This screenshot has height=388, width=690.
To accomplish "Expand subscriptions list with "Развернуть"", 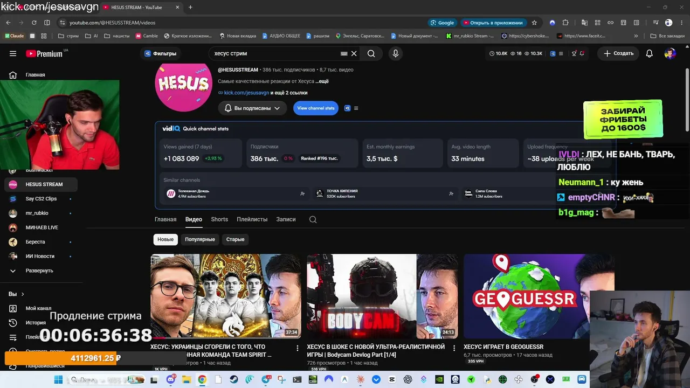I will tap(41, 271).
